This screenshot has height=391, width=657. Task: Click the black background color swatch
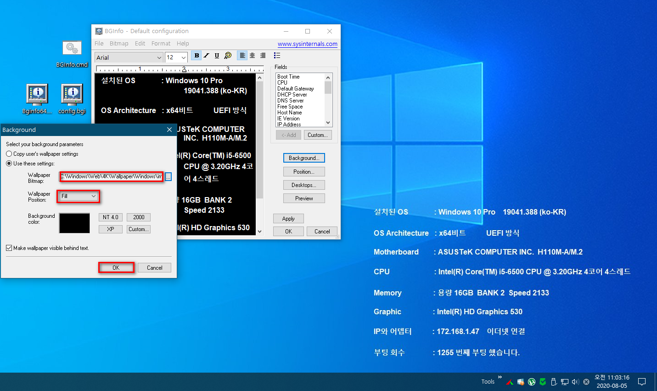click(x=74, y=223)
